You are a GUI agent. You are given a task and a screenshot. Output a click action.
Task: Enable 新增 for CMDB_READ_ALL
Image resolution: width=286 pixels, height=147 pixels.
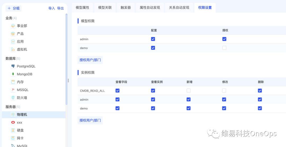[189, 90]
